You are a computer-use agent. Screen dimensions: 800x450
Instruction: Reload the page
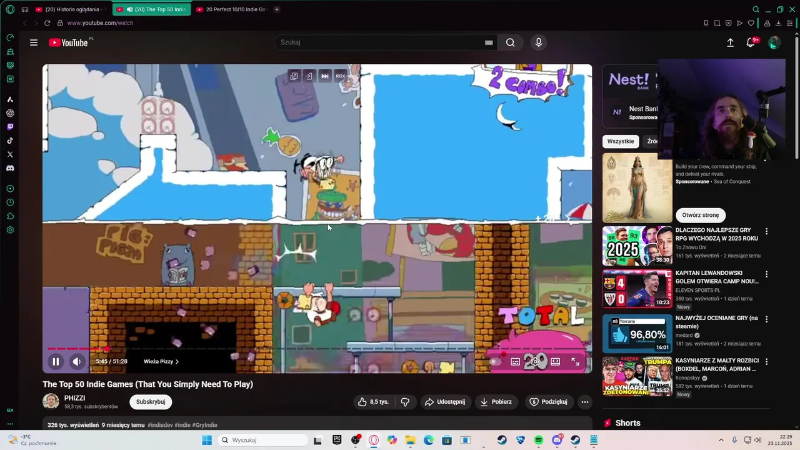point(47,23)
